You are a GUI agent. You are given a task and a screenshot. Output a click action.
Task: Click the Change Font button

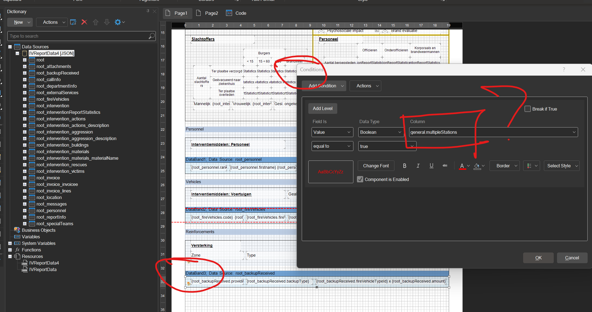pyautogui.click(x=376, y=166)
